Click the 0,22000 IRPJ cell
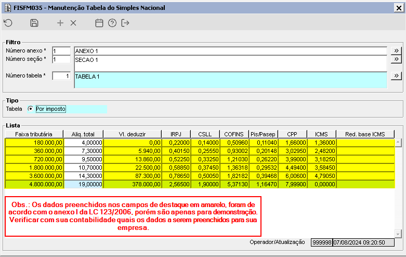 [176, 143]
